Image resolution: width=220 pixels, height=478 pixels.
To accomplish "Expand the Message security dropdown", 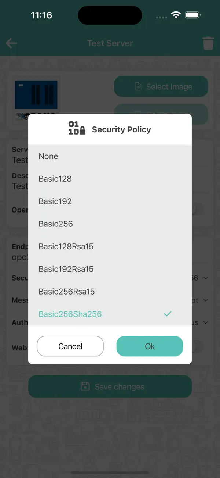I will [x=206, y=300].
